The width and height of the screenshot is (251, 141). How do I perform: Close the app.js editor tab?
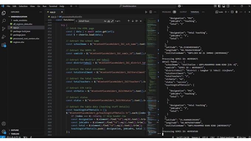tap(62, 12)
